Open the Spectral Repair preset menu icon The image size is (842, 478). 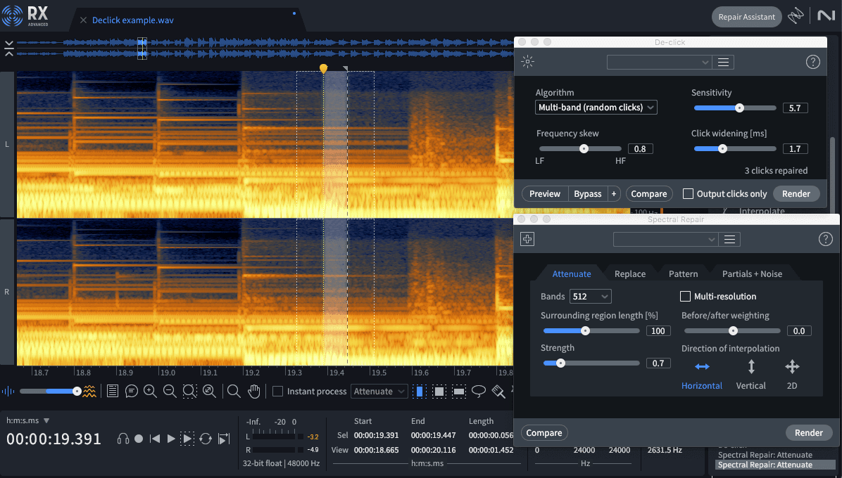(x=730, y=239)
